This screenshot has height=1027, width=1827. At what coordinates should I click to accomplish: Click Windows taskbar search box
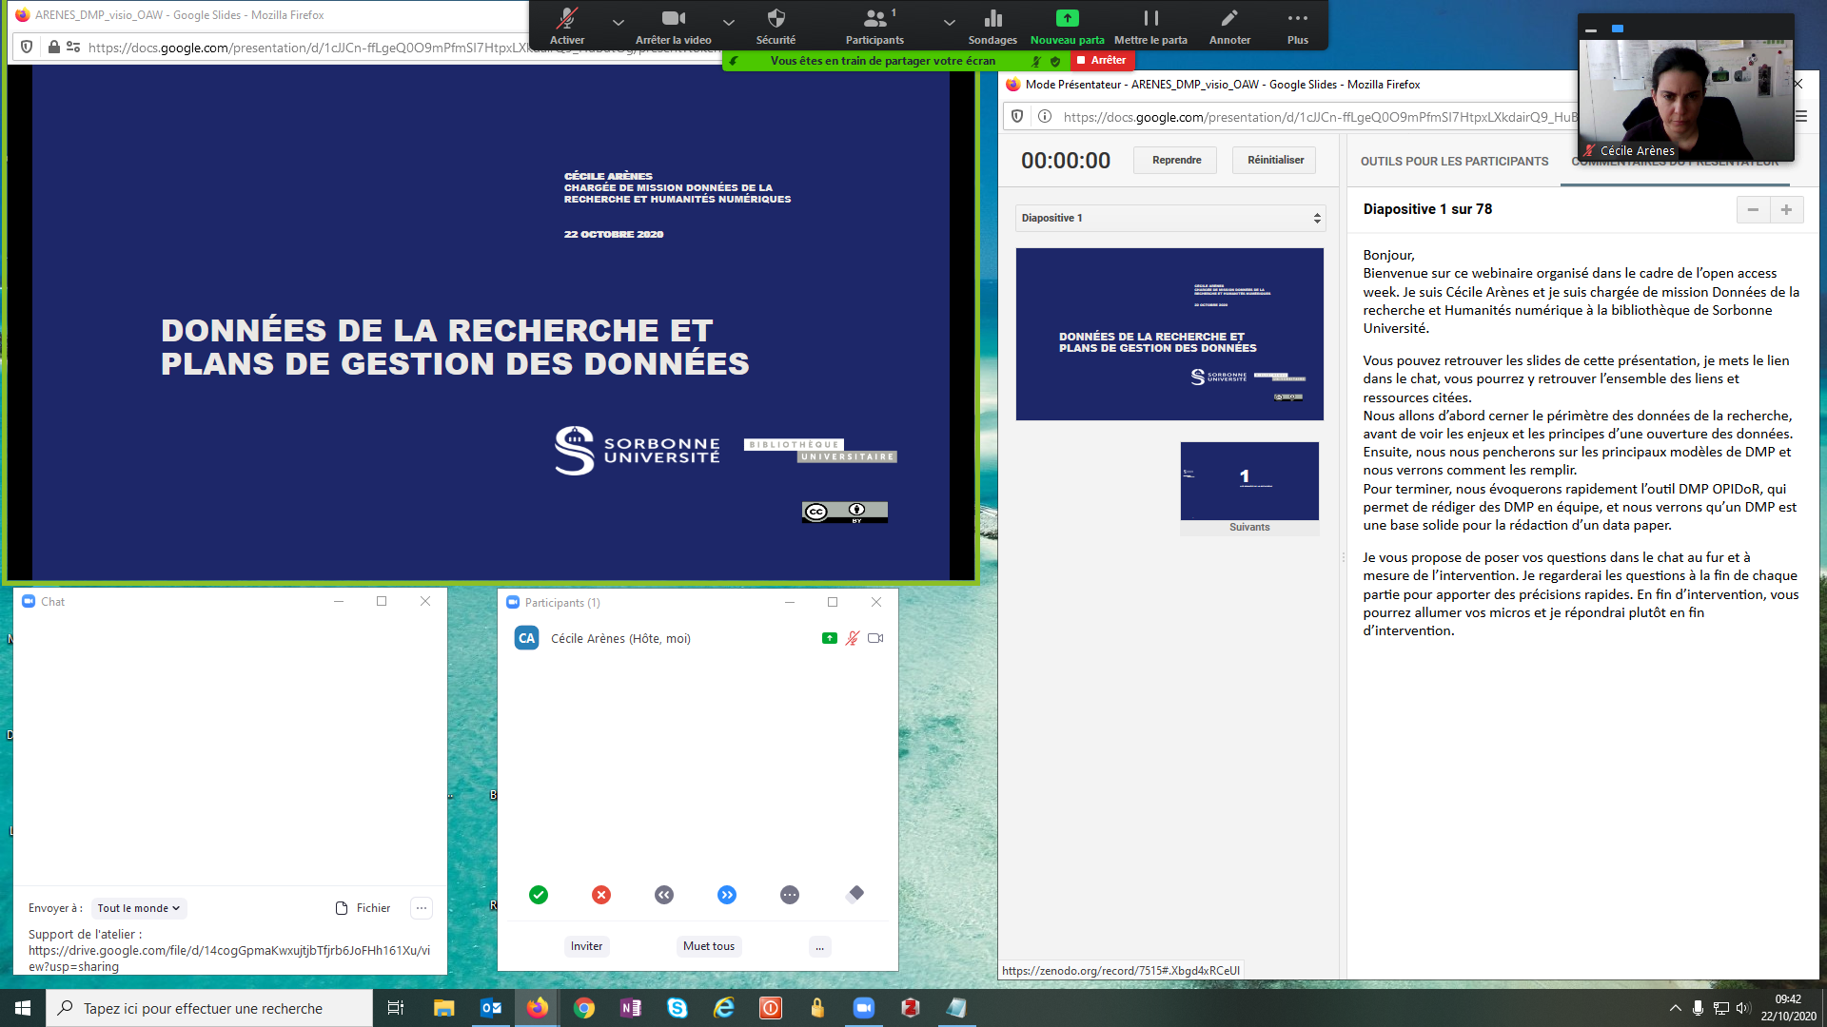(x=209, y=1008)
